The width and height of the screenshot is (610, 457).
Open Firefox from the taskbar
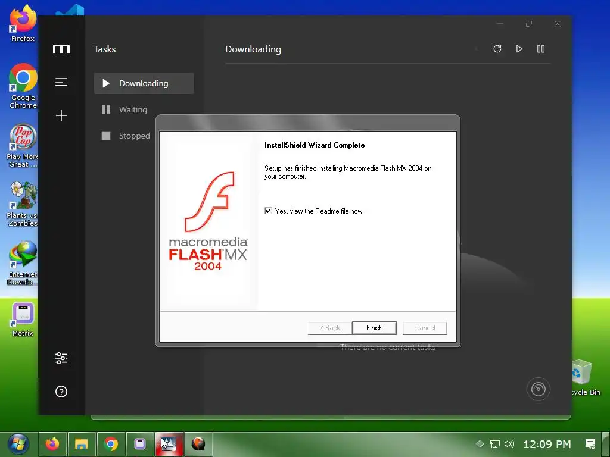pyautogui.click(x=52, y=444)
